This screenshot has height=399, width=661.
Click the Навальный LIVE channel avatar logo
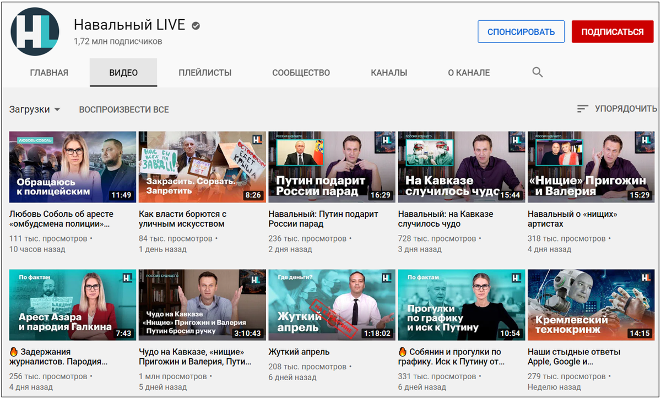(35, 32)
